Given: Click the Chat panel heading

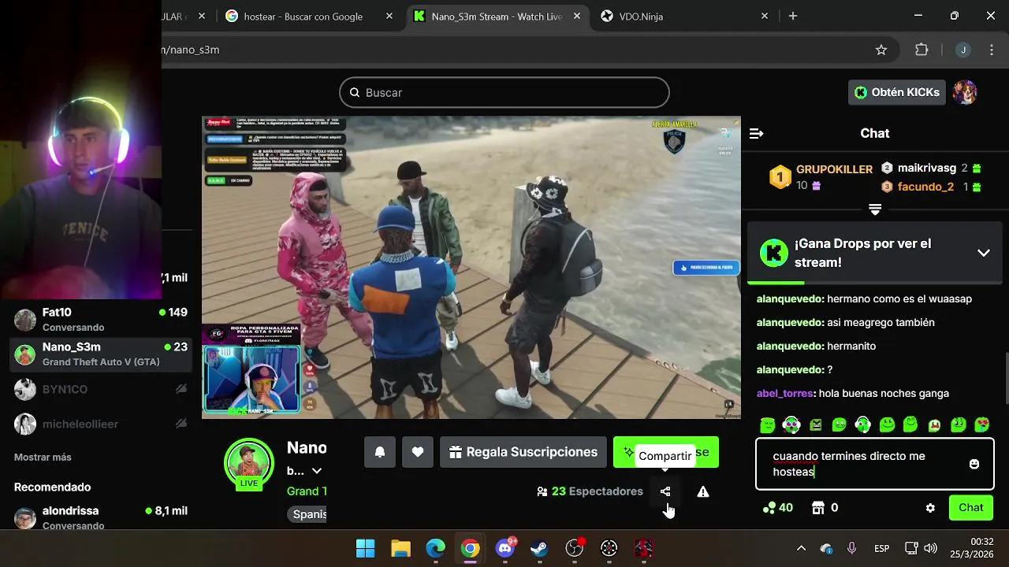Looking at the screenshot, I should [875, 133].
